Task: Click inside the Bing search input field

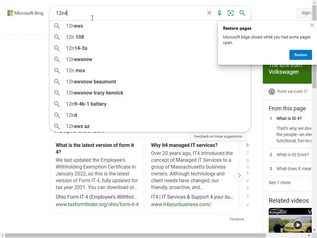Action: [129, 13]
